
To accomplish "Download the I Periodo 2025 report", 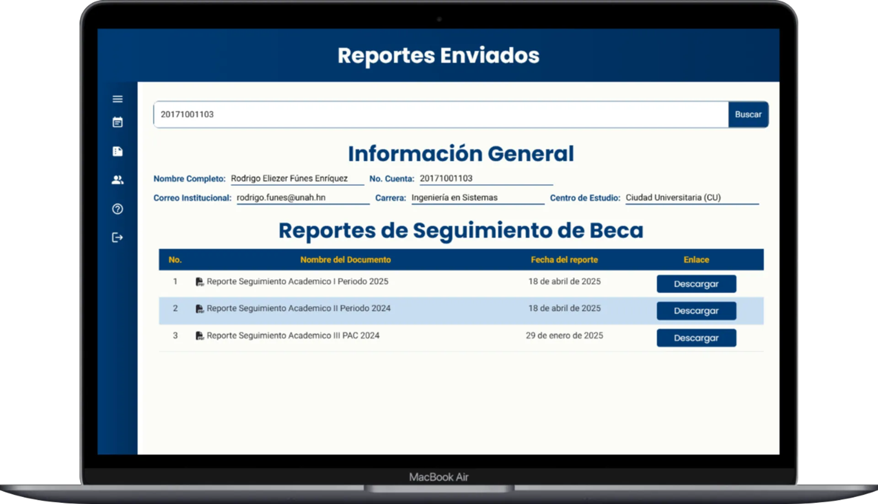I will (x=696, y=284).
